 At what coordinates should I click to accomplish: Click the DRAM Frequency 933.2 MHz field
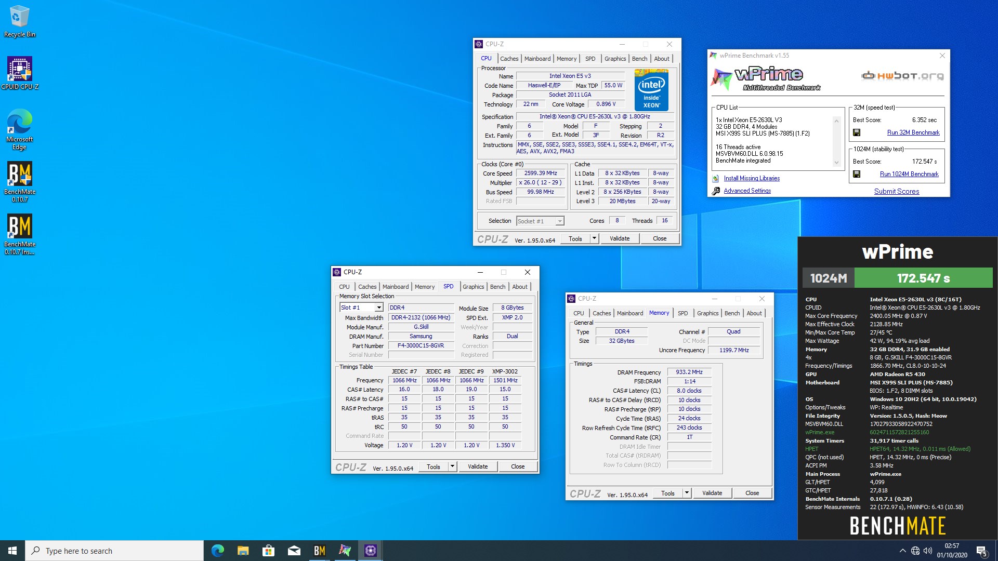tap(689, 372)
